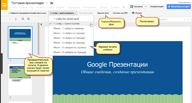The image size is (192, 103).
Task: Click the search down arrow
Action: point(188,19)
